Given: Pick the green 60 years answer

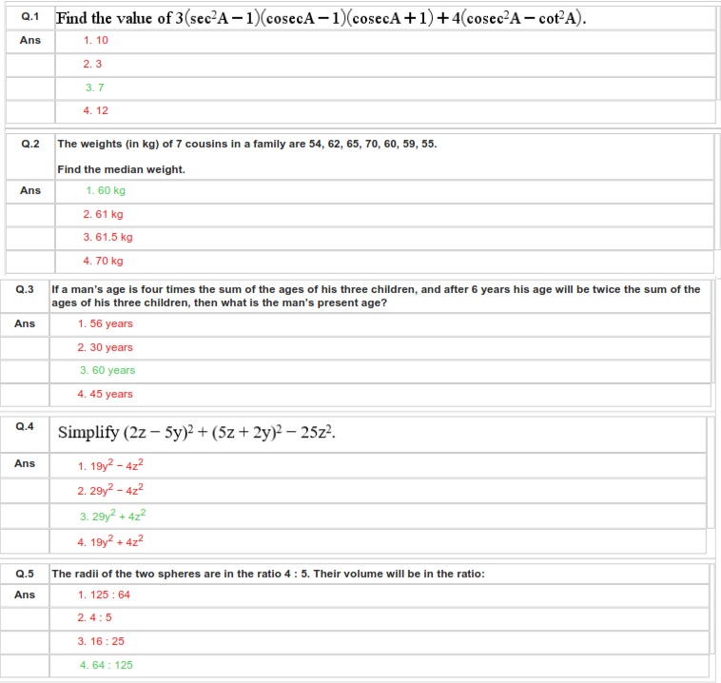Looking at the screenshot, I should (x=107, y=370).
